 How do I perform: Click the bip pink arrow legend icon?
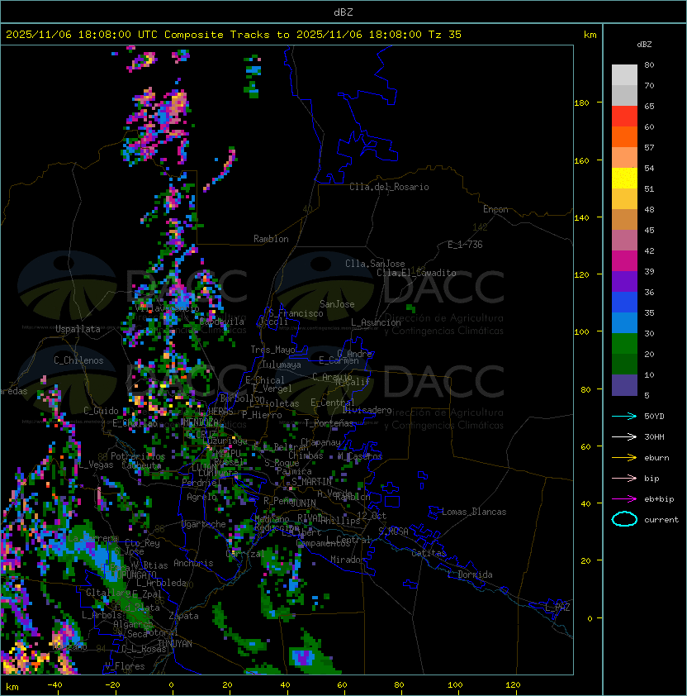624,478
